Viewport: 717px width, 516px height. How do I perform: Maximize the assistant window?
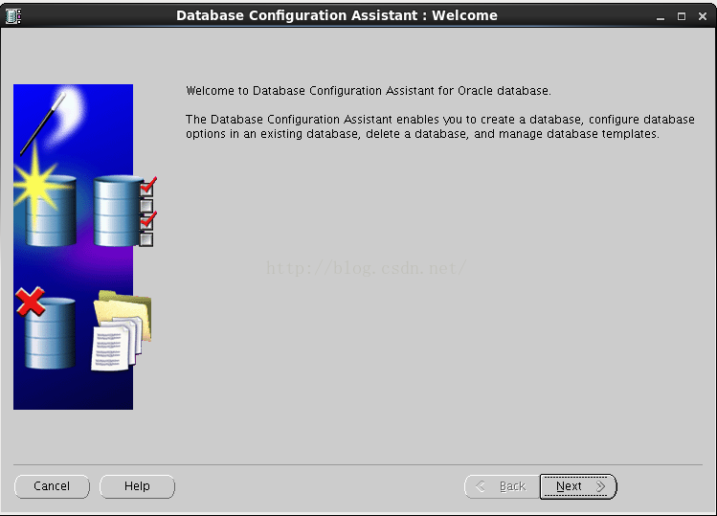682,16
